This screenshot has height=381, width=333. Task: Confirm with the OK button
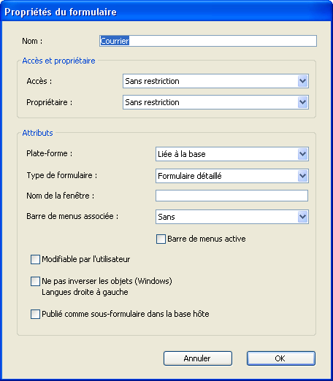(281, 358)
